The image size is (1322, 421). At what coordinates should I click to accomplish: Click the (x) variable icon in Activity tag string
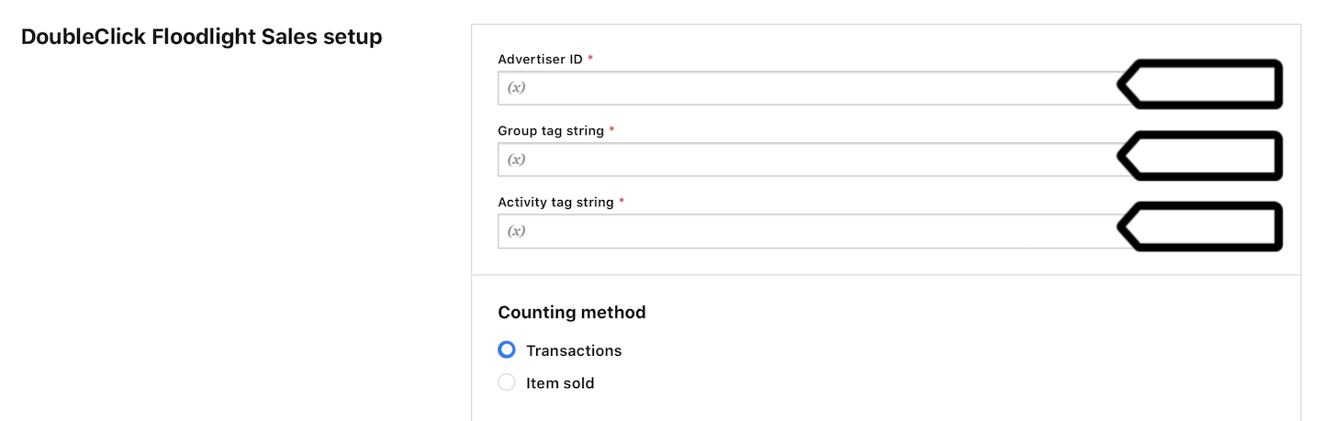pos(517,231)
